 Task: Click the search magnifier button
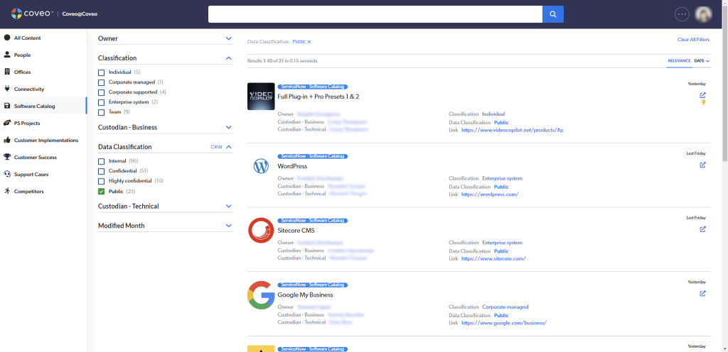[552, 14]
